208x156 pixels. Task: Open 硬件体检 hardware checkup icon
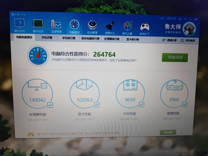click(x=19, y=25)
